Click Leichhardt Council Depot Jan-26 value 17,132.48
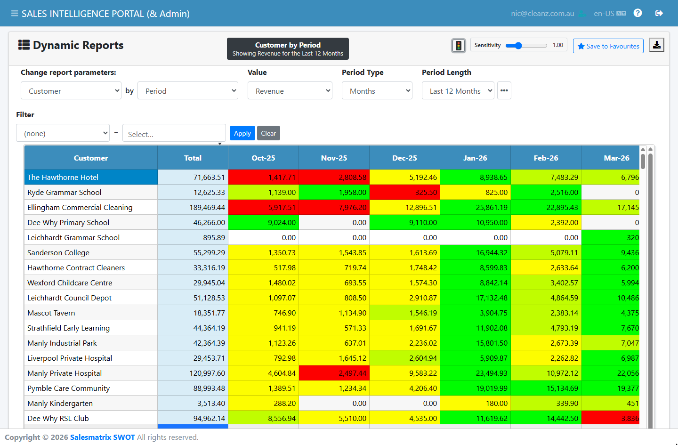 point(475,298)
